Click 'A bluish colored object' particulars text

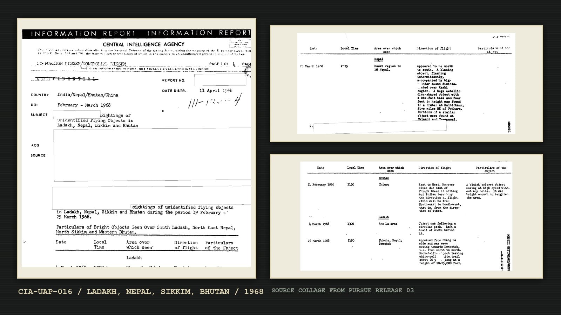point(486,185)
